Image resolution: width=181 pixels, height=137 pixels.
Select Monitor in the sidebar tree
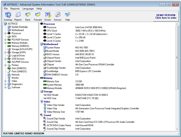point(15,78)
